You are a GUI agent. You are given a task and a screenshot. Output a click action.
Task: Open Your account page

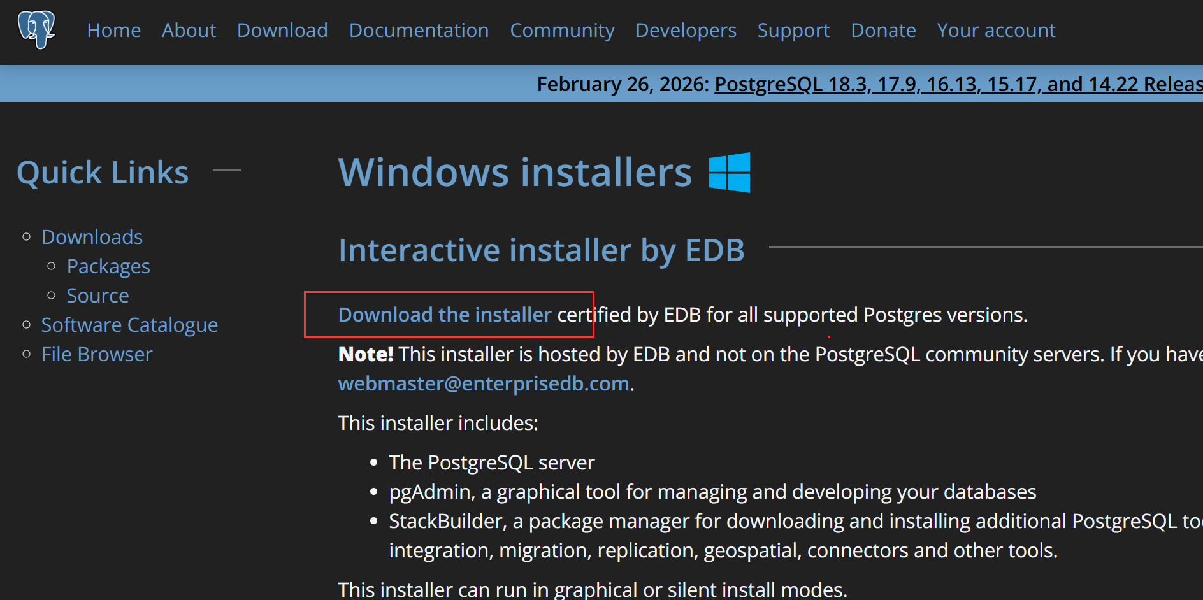click(x=996, y=31)
